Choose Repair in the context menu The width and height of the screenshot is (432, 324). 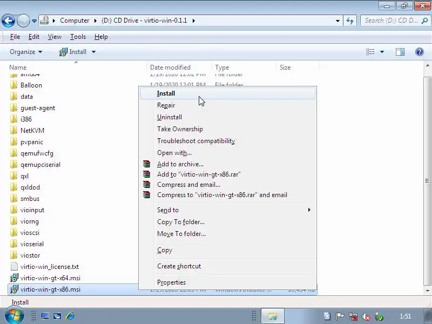click(227, 105)
